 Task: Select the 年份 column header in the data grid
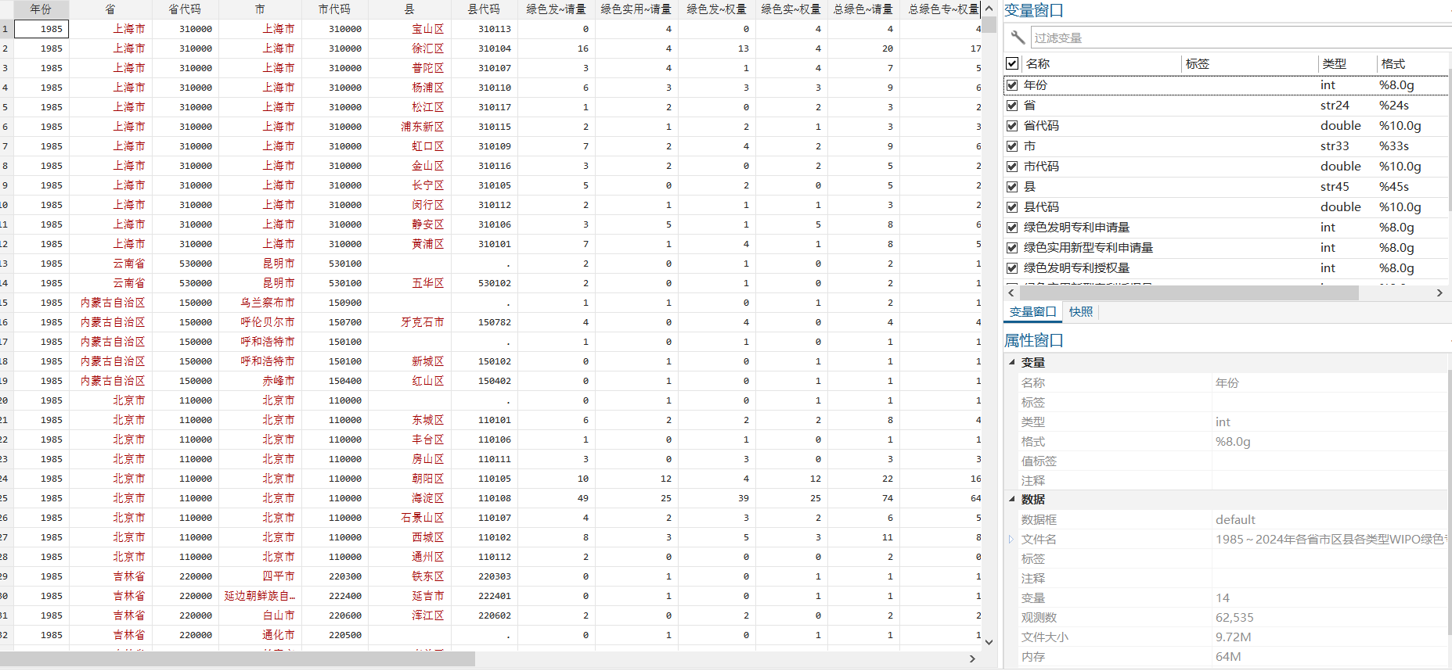(x=41, y=9)
